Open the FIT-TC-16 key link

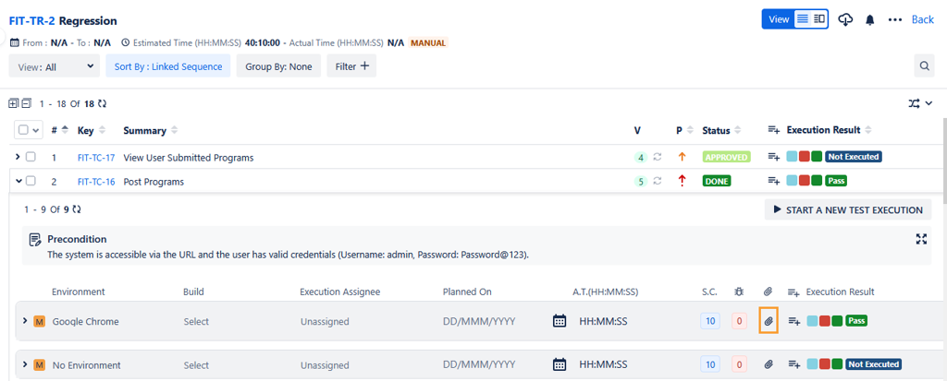(96, 182)
